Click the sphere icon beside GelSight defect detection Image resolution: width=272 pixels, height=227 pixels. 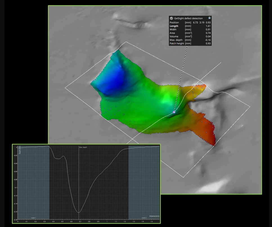171,18
